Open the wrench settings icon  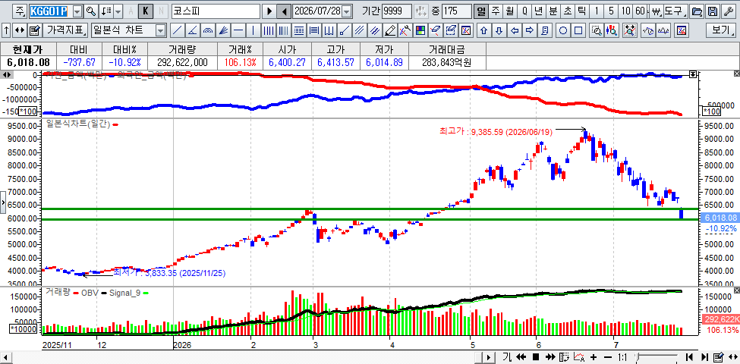click(x=729, y=11)
